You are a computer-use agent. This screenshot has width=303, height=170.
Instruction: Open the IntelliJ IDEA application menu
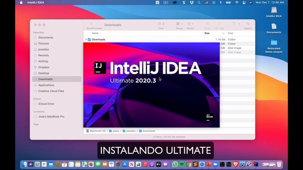(36, 2)
